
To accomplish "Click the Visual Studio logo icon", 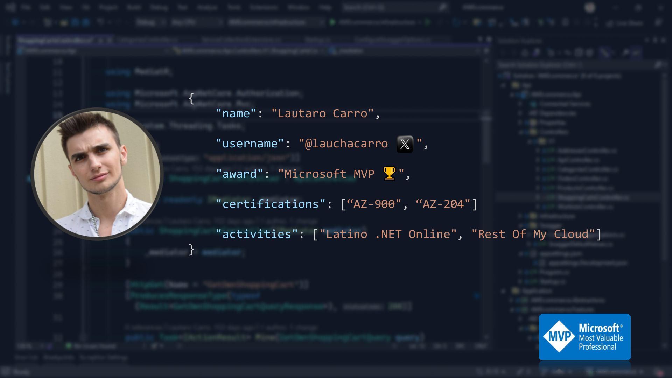I will (x=10, y=7).
